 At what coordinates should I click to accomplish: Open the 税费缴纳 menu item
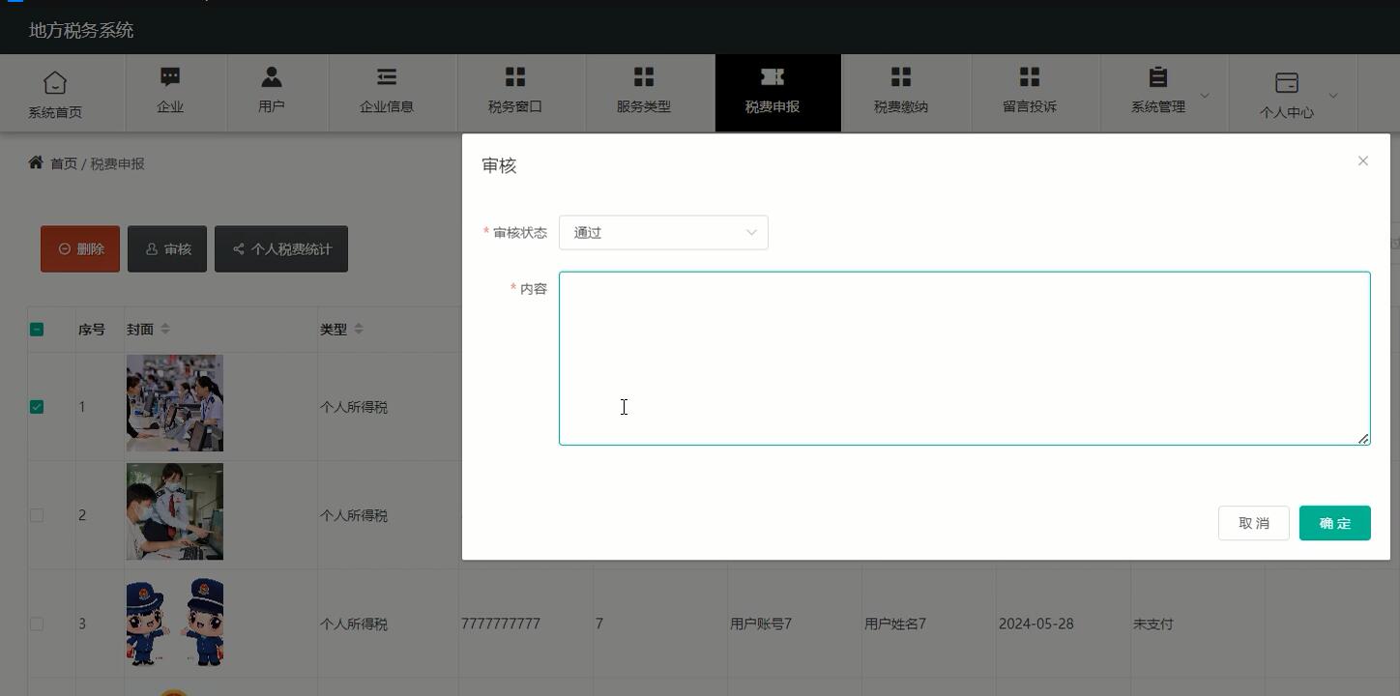click(x=900, y=93)
